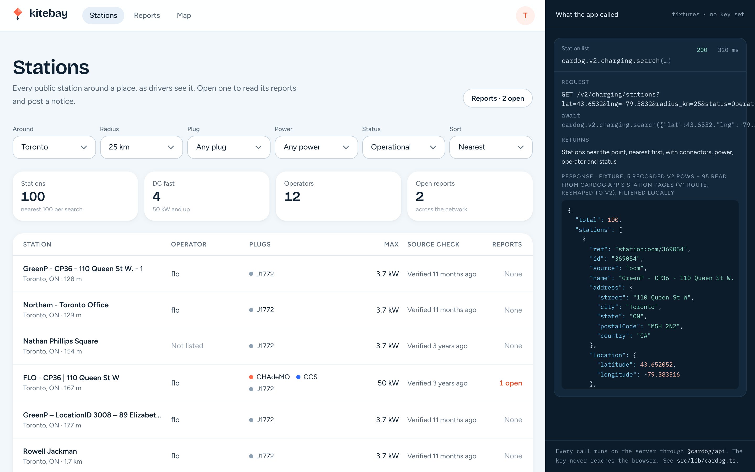Open GreenP - CP36 - 110 Queen St W. - 1 station
The height and width of the screenshot is (472, 755).
click(272, 274)
